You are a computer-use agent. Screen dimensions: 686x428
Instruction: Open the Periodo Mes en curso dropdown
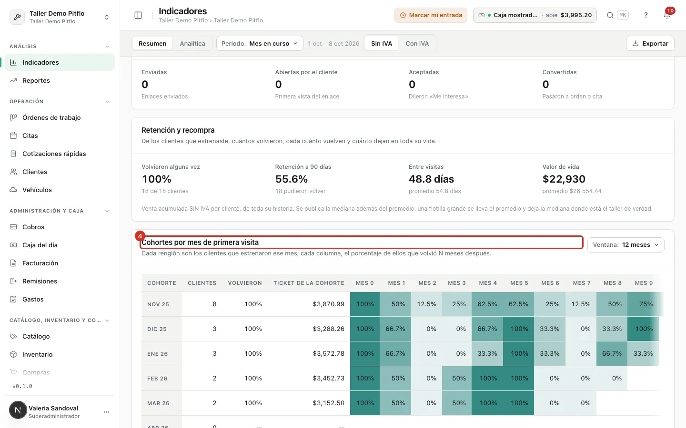260,43
